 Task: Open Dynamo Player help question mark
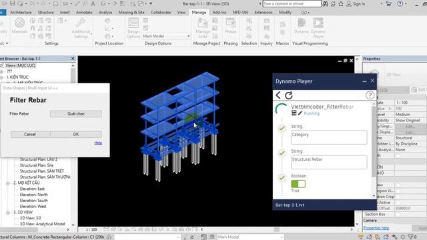[x=370, y=95]
